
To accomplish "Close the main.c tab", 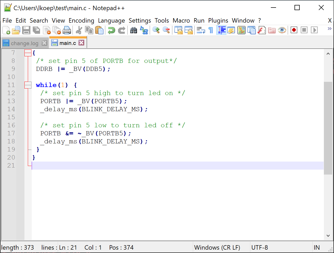I will pos(81,43).
